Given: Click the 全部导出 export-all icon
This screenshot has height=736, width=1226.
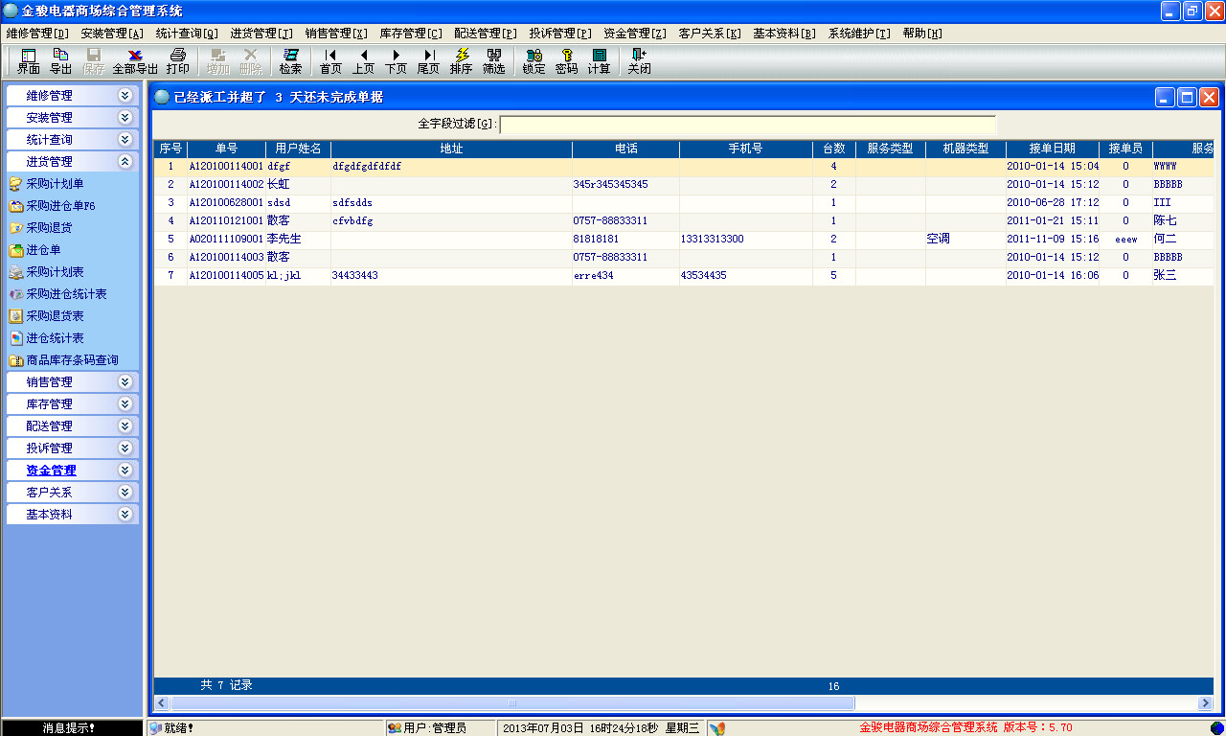Looking at the screenshot, I should pos(135,61).
